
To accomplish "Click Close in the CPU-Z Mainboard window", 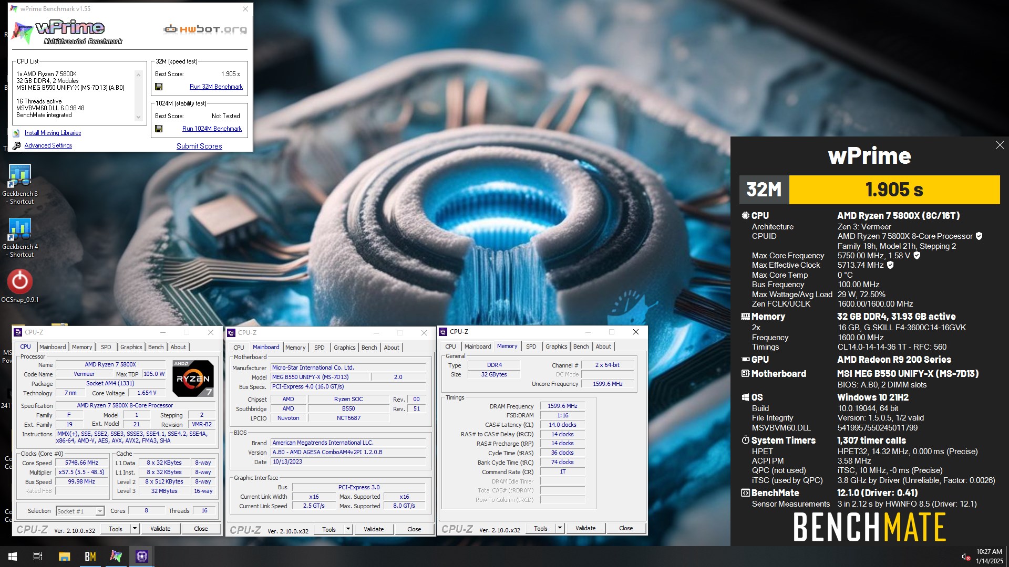I will (x=414, y=530).
